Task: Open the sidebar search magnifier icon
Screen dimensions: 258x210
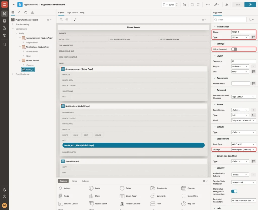Action: pyautogui.click(x=5, y=44)
